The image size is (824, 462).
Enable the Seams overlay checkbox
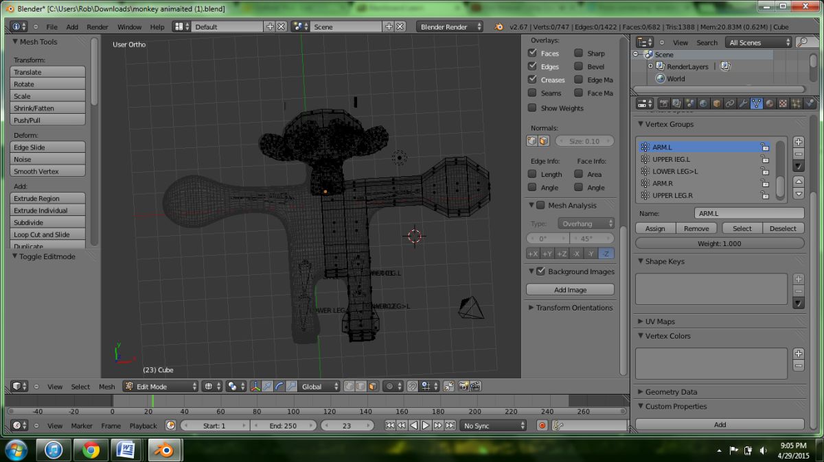pos(532,93)
